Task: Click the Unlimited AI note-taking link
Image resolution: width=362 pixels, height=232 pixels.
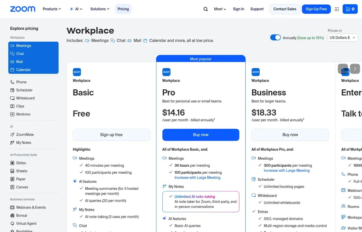Action: pos(195,196)
